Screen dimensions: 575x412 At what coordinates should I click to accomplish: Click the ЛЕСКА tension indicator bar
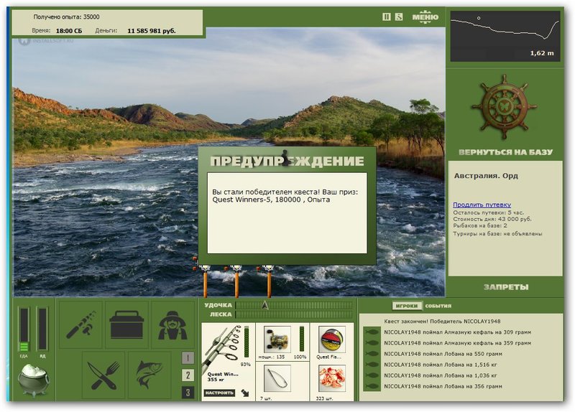click(x=294, y=314)
